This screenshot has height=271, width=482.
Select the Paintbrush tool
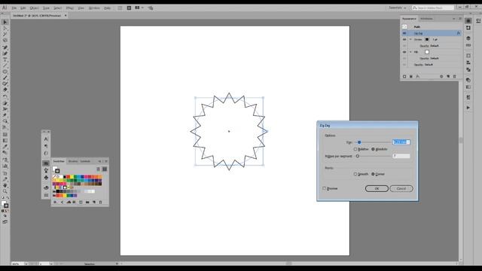(5, 78)
